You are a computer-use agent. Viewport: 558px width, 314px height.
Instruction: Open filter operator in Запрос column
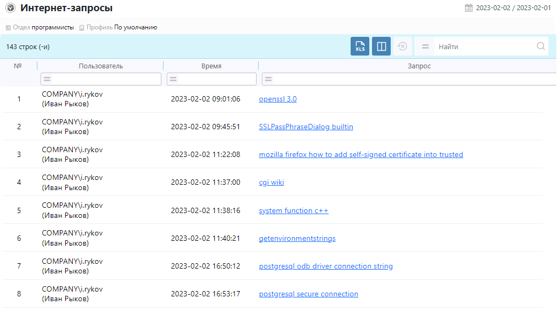click(x=268, y=79)
